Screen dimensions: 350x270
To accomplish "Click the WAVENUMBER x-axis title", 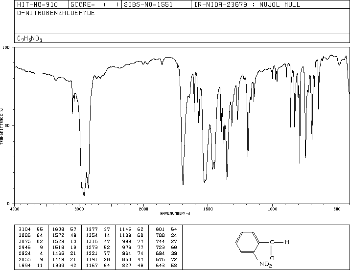I will tap(175, 213).
